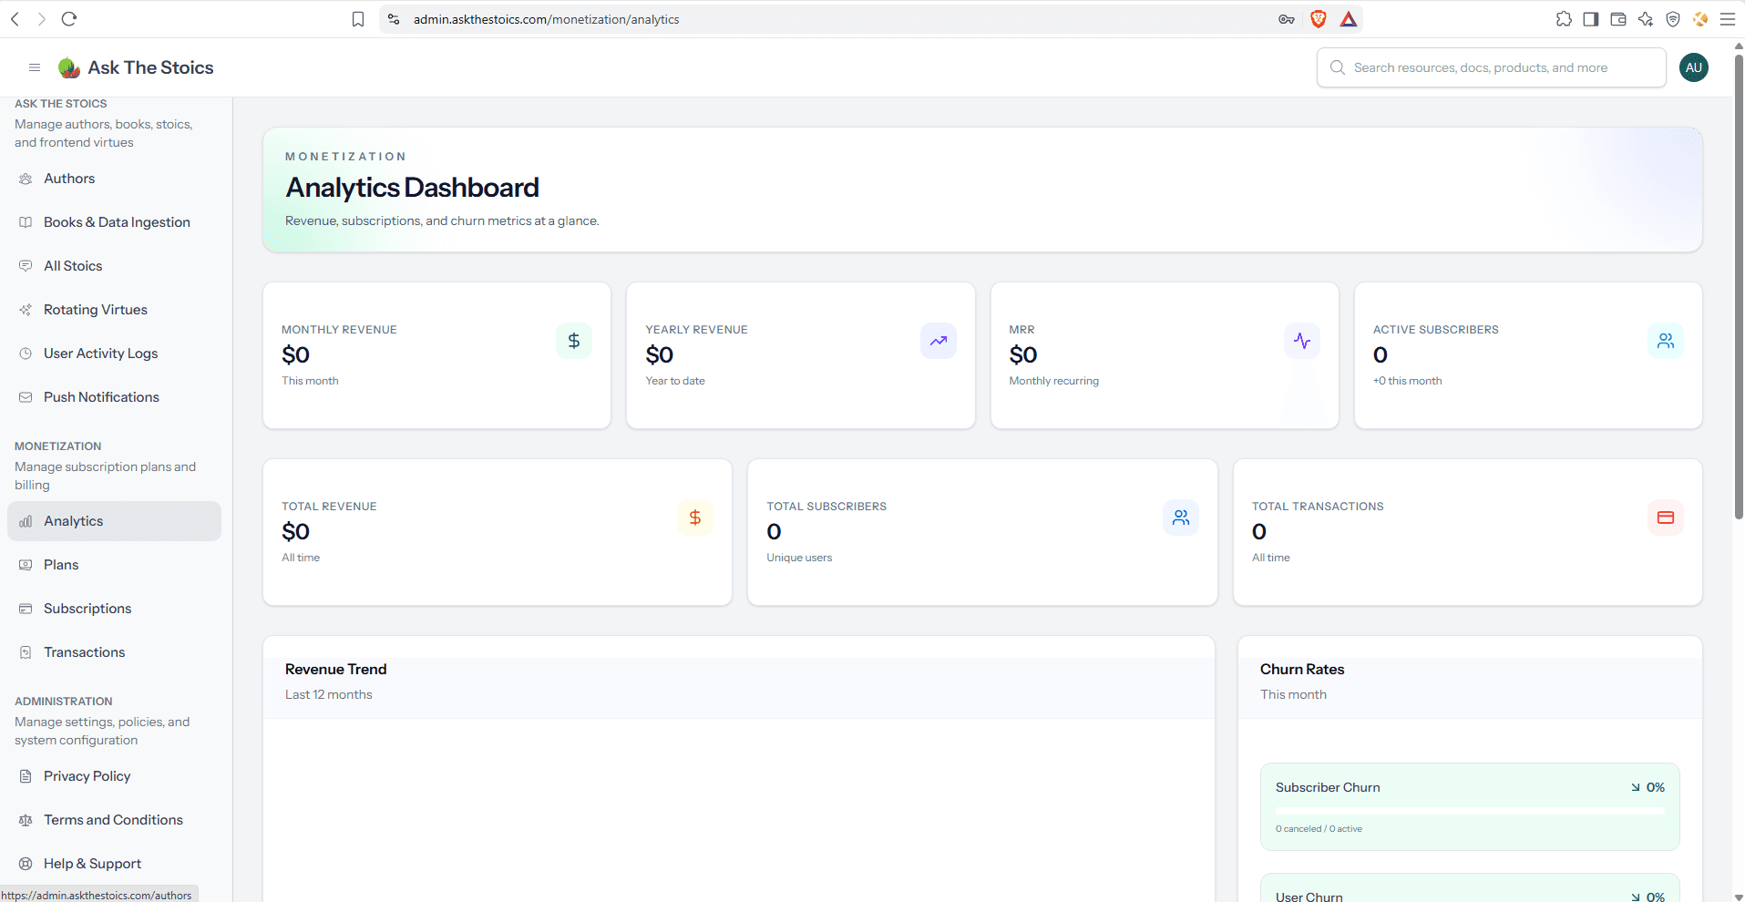Open the Subscriptions page
This screenshot has height=902, width=1745.
tap(114, 609)
